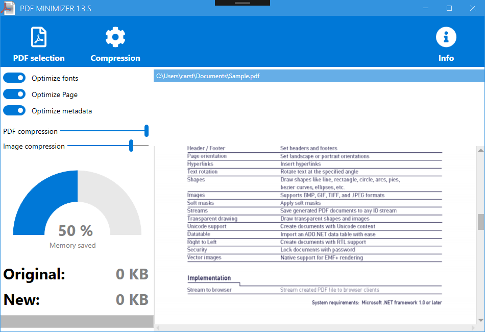The image size is (485, 332).
Task: Click the scroll down arrow of preview
Action: [481, 320]
